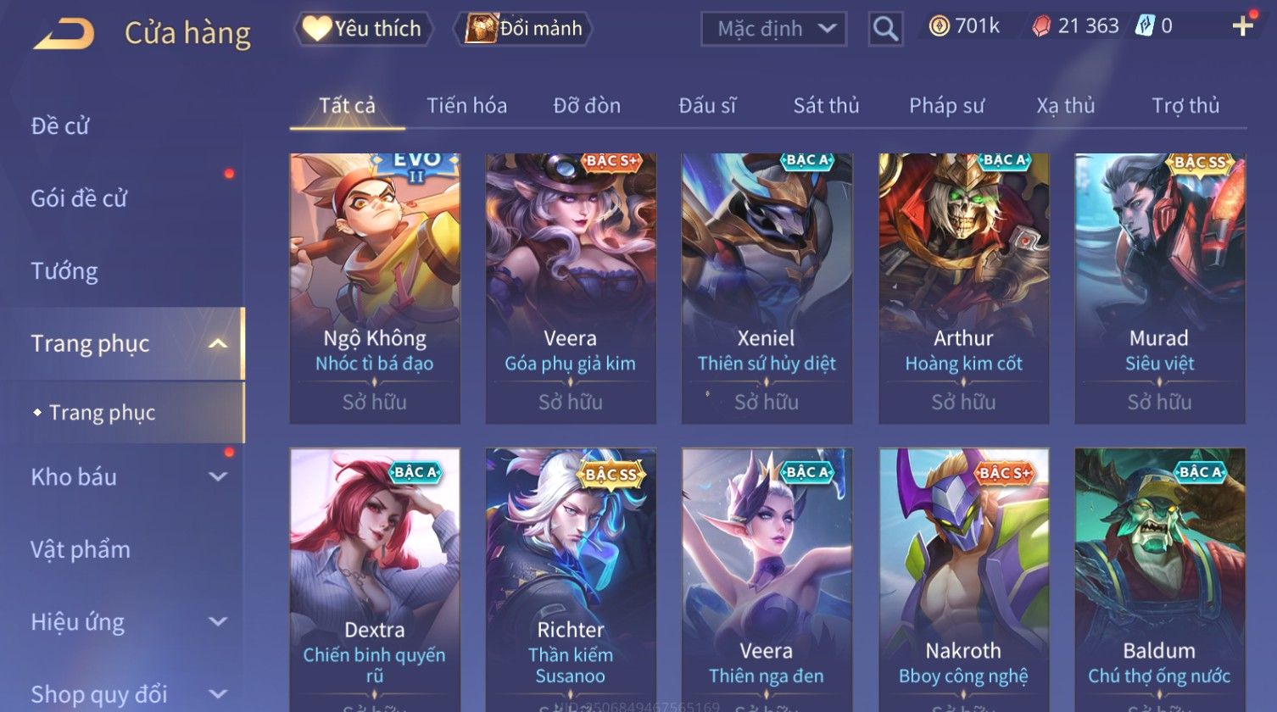Collapse the Trang phục sidebar section
The height and width of the screenshot is (712, 1277).
[218, 344]
